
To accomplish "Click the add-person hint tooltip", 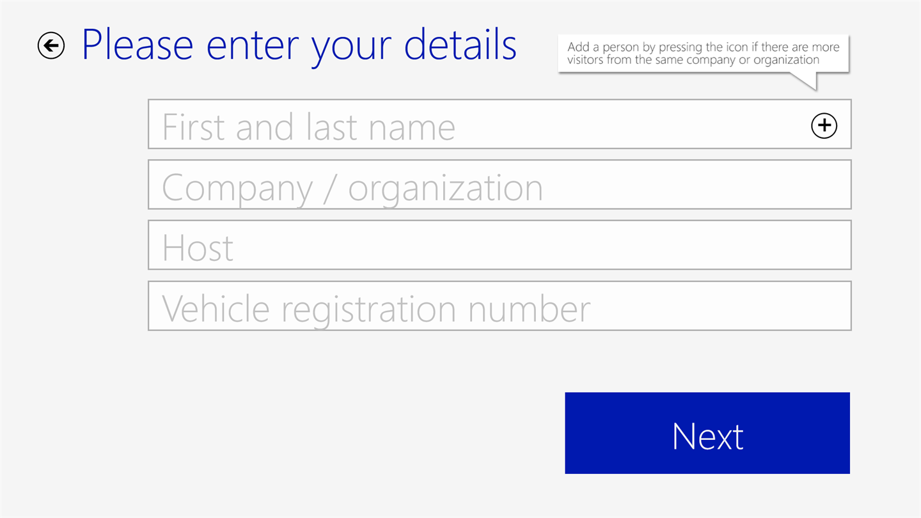I will [x=703, y=54].
